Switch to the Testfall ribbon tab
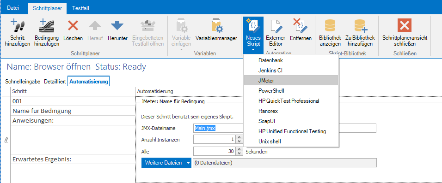442x183 pixels. click(x=80, y=8)
